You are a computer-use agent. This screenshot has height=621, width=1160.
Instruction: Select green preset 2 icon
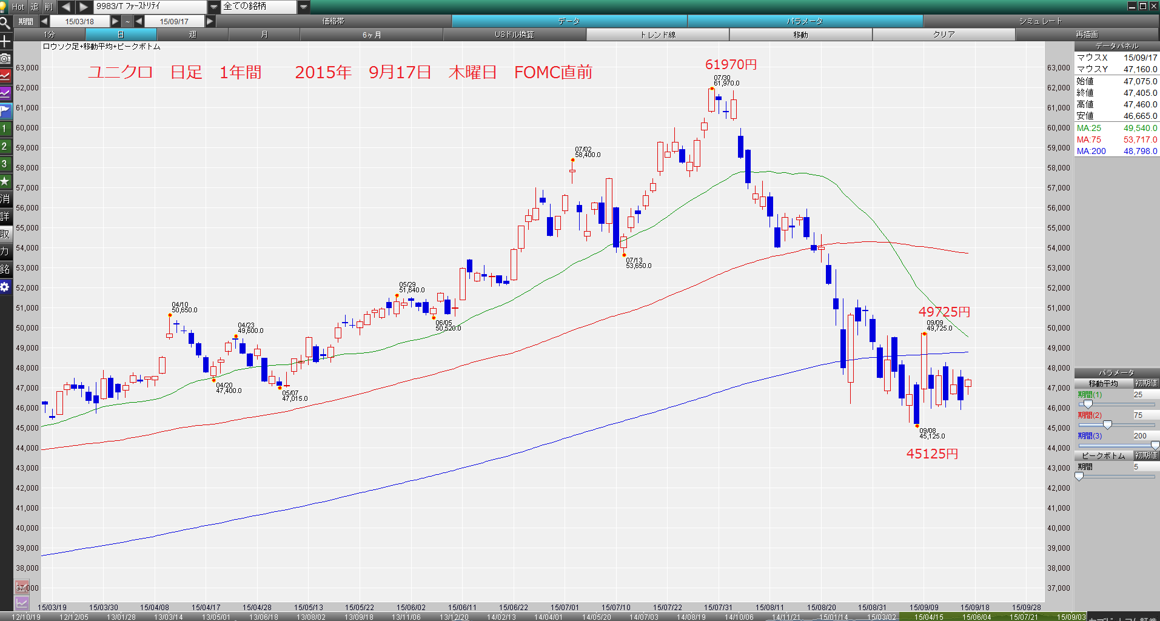coord(5,146)
